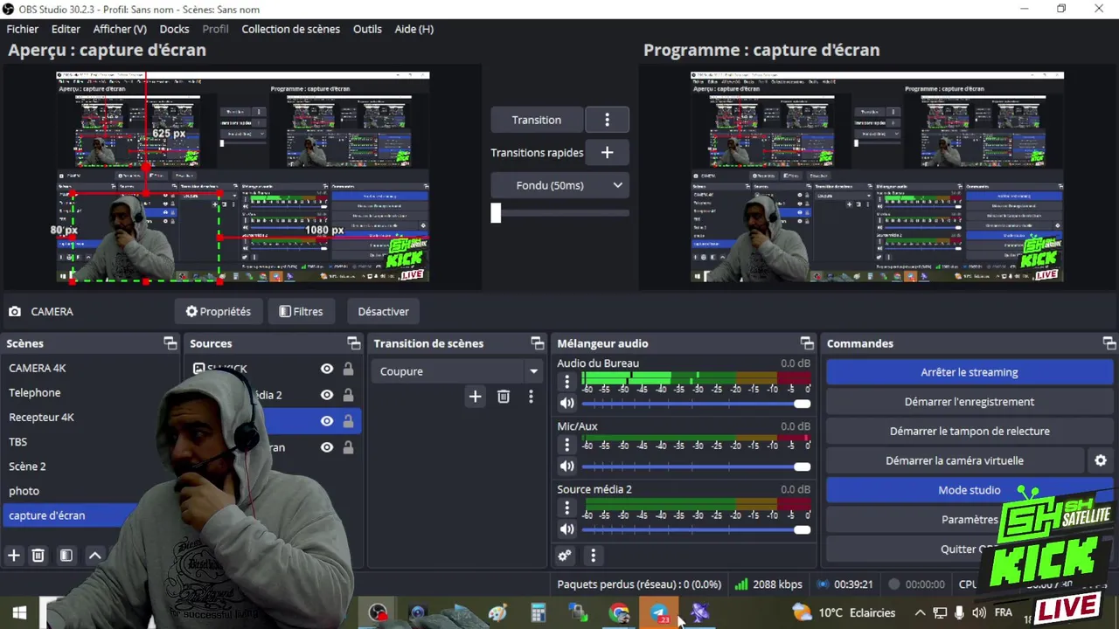The width and height of the screenshot is (1119, 629).
Task: Click the Transition button
Action: click(537, 120)
